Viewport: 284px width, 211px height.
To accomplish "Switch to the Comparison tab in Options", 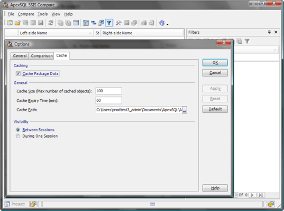I will pyautogui.click(x=42, y=56).
